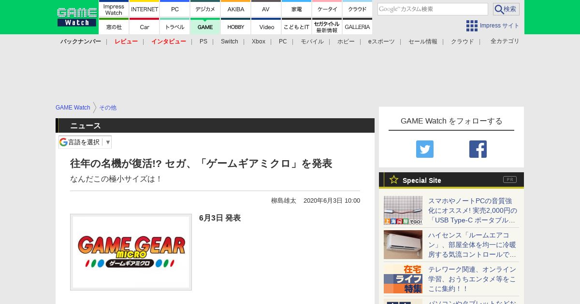The image size is (580, 304).
Task: Open the GALLERIA tab
Action: click(x=357, y=26)
